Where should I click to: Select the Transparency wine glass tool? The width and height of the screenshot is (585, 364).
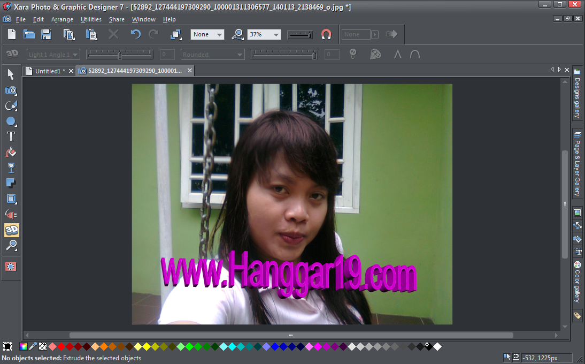tap(11, 168)
